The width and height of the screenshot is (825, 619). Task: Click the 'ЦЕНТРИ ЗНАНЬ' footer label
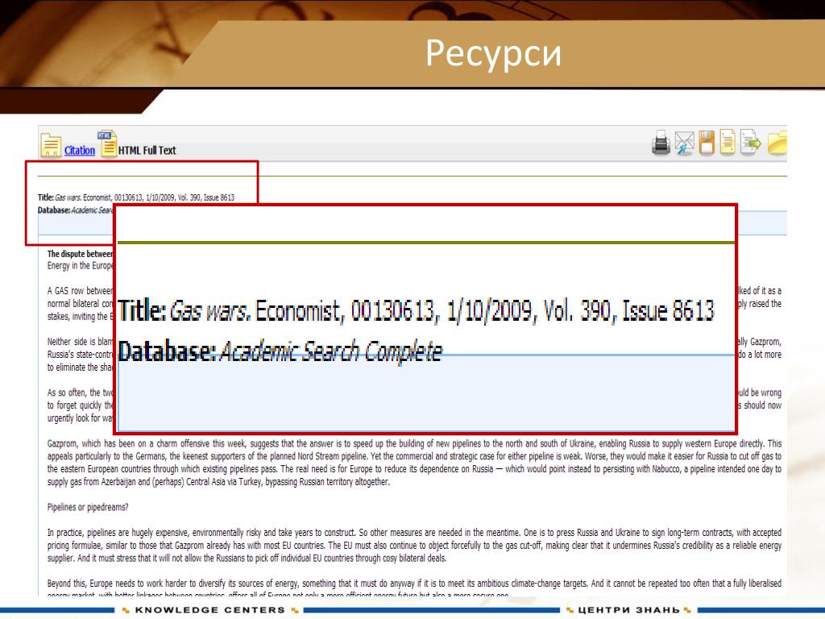click(628, 610)
